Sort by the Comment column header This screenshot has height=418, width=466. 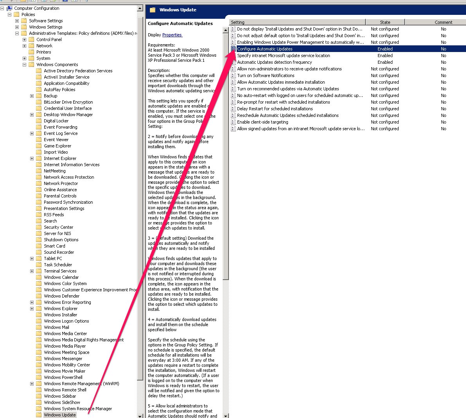[435, 22]
